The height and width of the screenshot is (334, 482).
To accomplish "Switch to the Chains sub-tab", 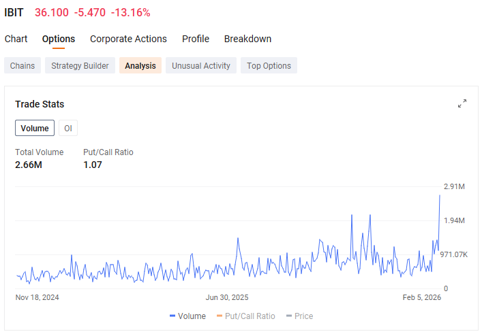I will (x=22, y=65).
